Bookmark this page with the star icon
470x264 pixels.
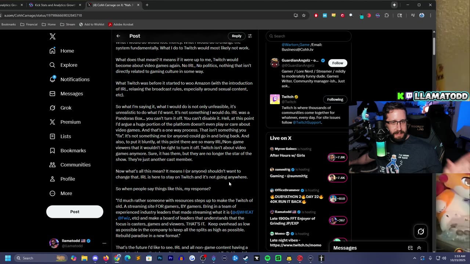[x=304, y=15]
